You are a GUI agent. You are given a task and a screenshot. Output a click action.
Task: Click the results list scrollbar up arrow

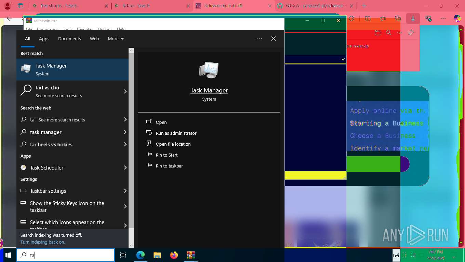(131, 50)
